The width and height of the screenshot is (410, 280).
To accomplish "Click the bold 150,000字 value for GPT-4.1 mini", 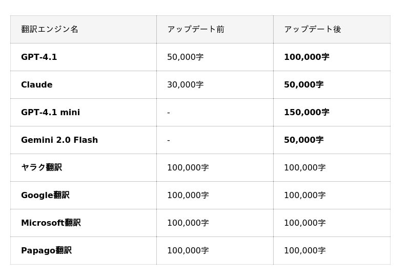I will point(306,113).
